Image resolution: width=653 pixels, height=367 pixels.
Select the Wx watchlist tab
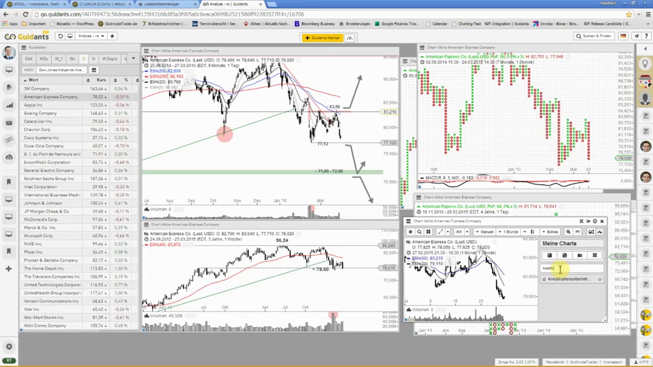(x=72, y=59)
